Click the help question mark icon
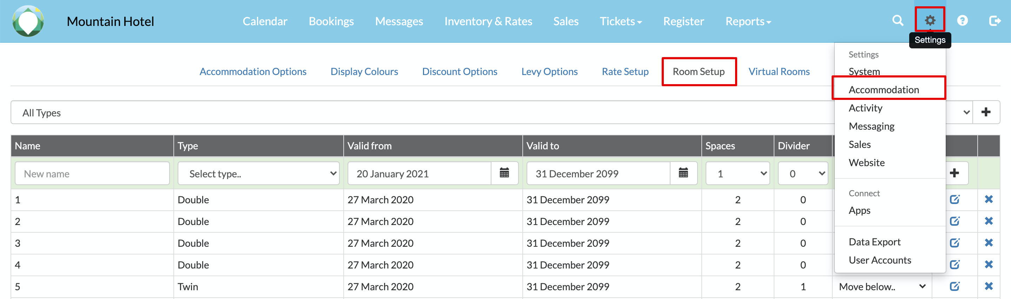This screenshot has width=1011, height=299. click(x=962, y=20)
